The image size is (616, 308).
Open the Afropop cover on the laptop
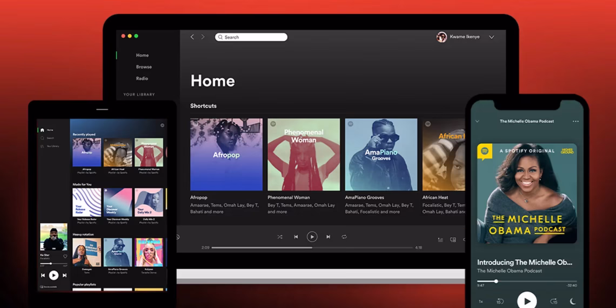tap(226, 155)
